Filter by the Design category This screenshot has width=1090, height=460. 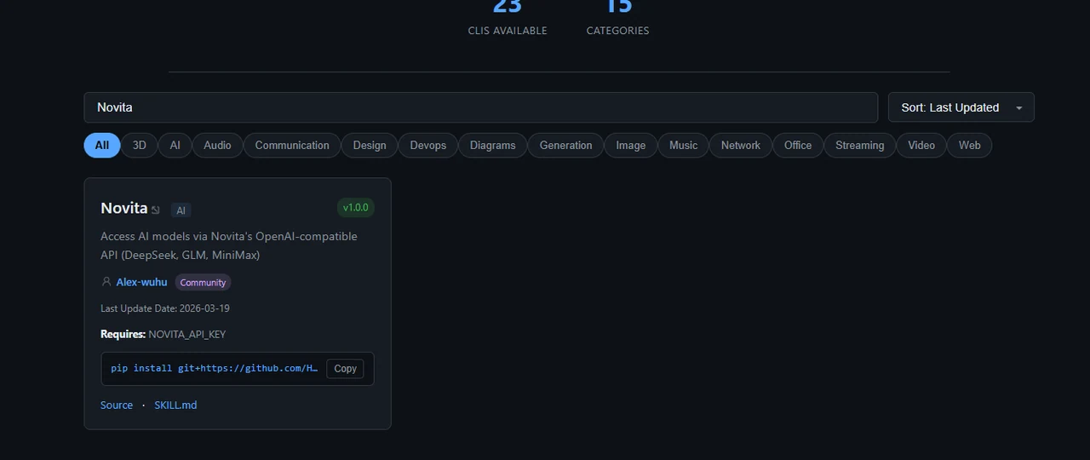pos(370,146)
